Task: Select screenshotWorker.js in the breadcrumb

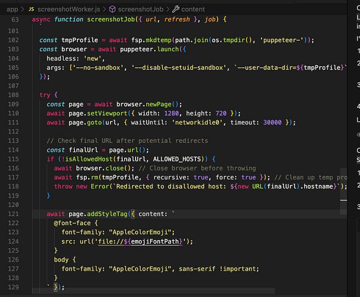Action: point(68,9)
